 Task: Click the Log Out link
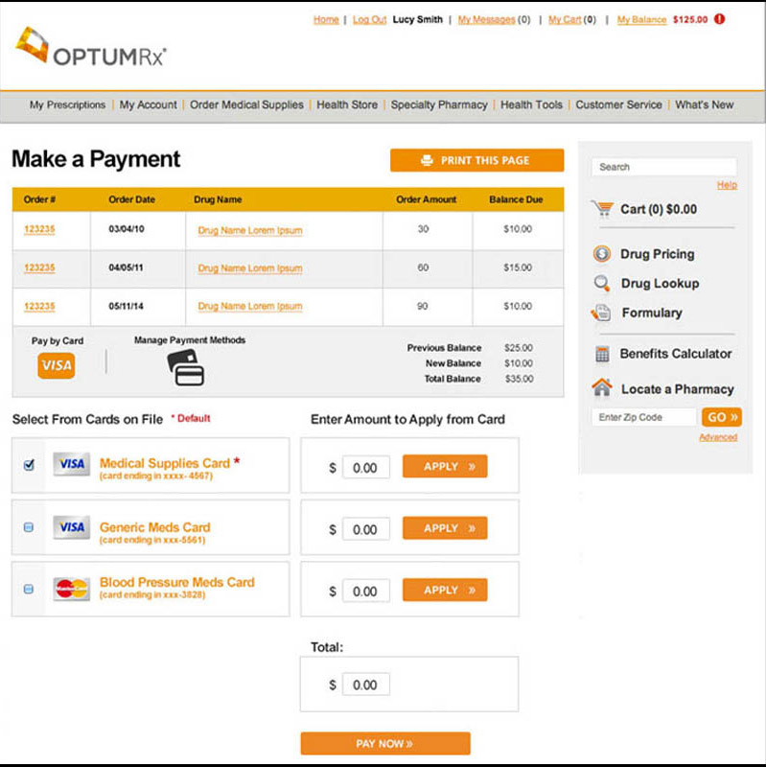[369, 19]
